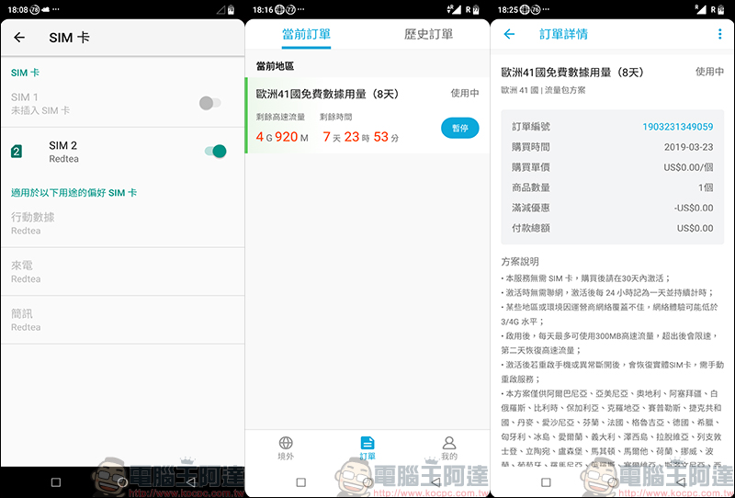Tap the 付款總額 US$0.00 value

(x=695, y=228)
